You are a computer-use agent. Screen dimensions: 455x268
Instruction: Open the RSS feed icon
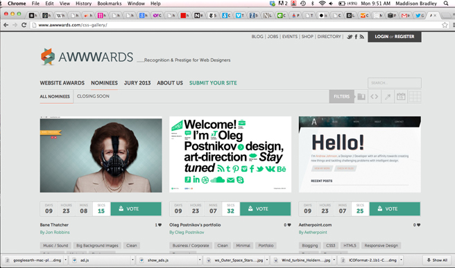coord(361,37)
